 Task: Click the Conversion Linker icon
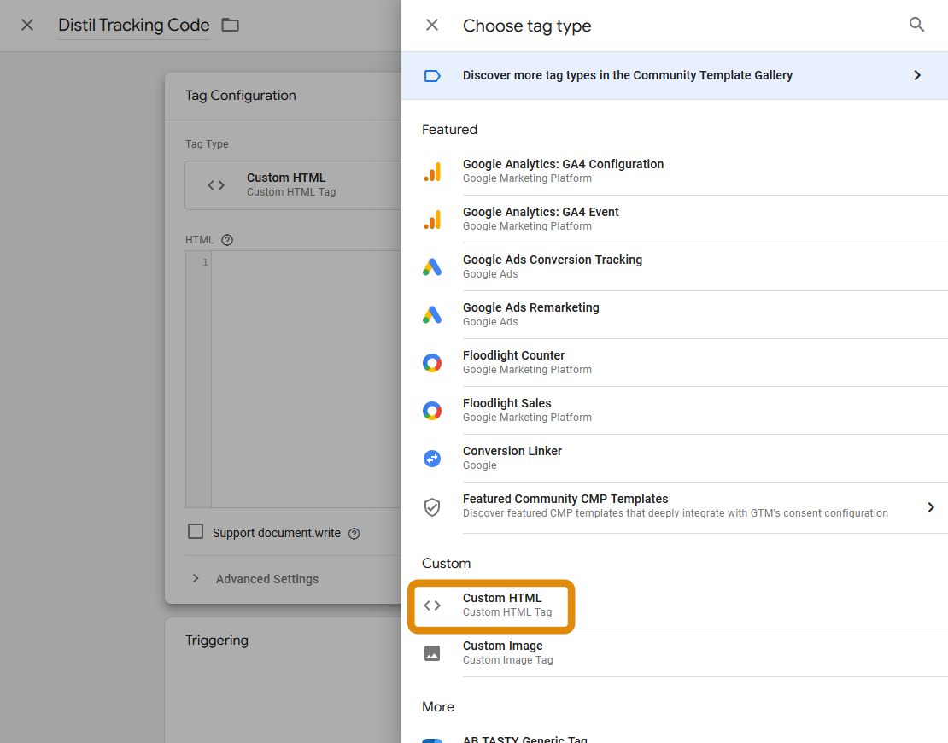[432, 459]
